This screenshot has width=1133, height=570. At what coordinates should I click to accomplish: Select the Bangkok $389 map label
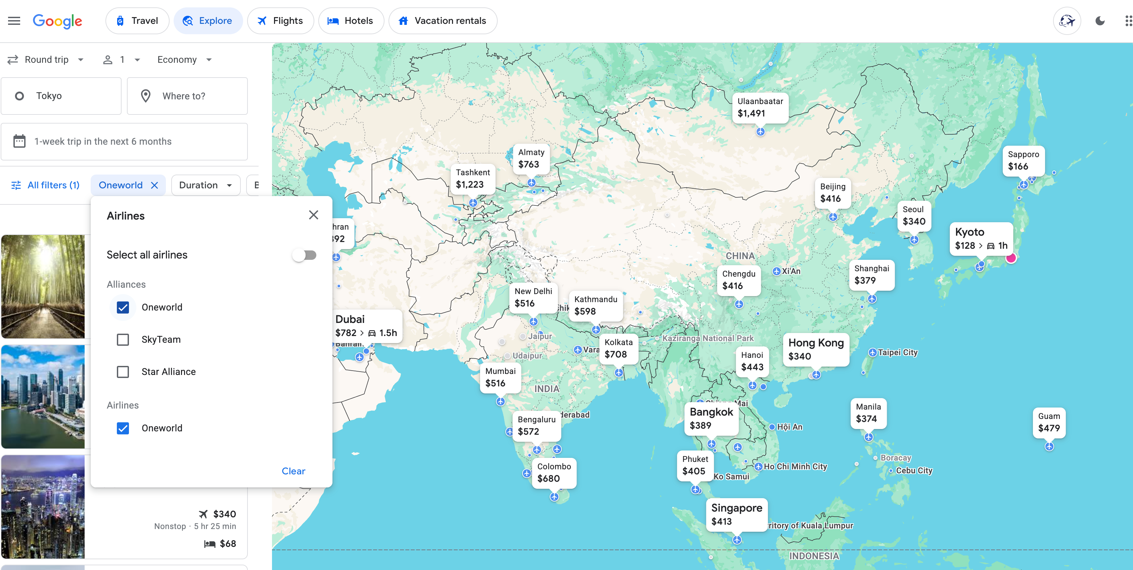point(711,419)
